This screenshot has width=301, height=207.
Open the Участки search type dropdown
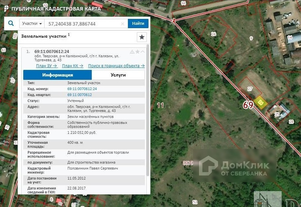(x=32, y=24)
